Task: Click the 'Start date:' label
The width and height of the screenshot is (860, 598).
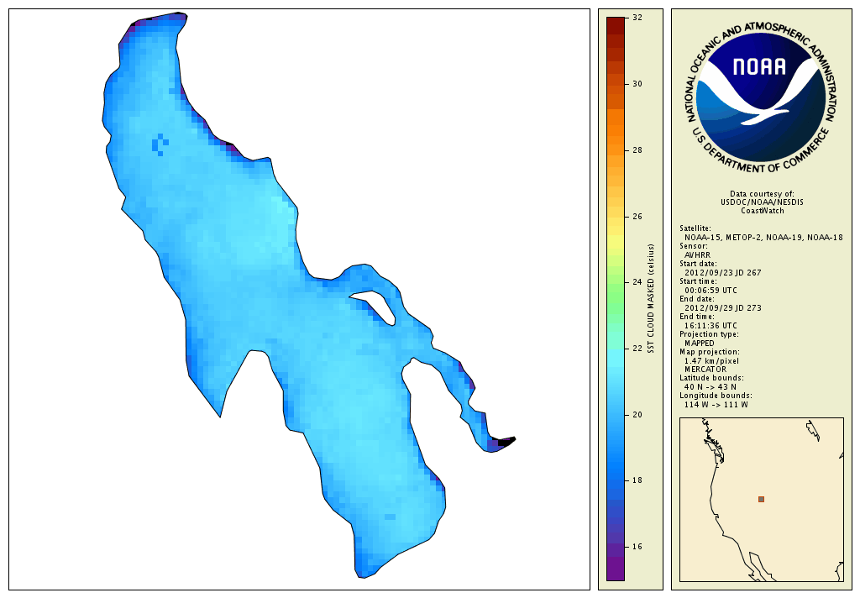Action: point(698,264)
